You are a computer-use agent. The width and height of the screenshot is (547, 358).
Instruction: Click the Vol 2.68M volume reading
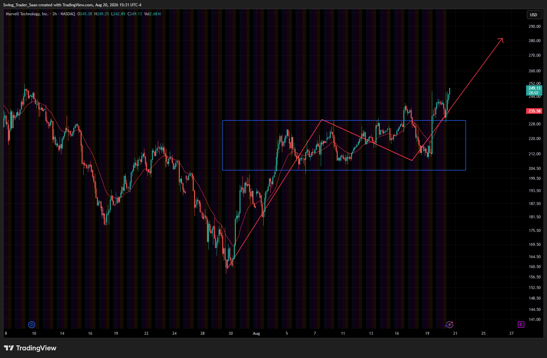(x=153, y=14)
